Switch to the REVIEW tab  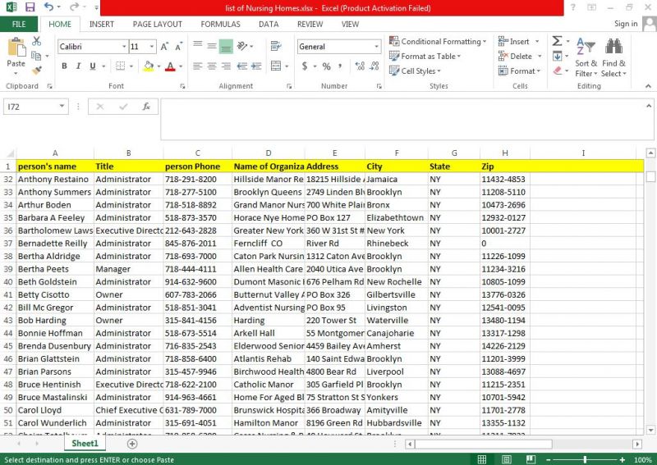(x=310, y=25)
